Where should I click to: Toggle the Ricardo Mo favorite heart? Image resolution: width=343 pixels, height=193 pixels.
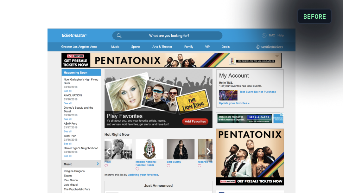200,166
